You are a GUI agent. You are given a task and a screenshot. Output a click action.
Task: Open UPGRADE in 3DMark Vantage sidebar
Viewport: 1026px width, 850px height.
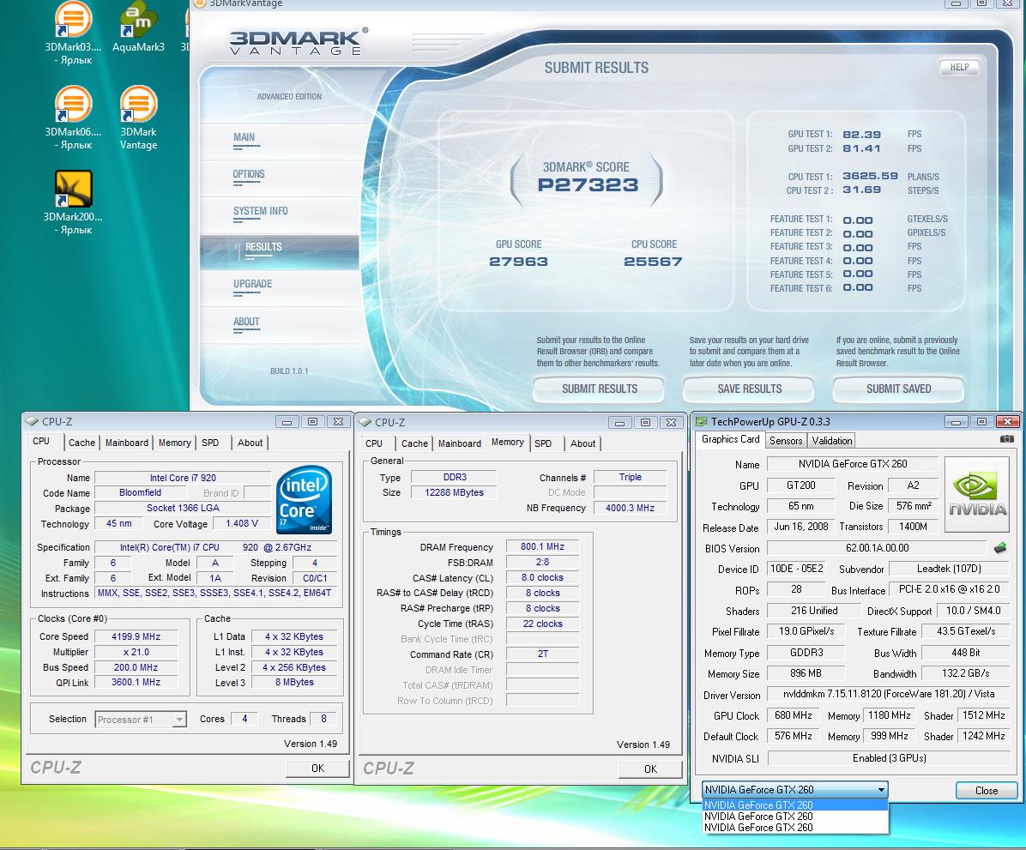252,285
